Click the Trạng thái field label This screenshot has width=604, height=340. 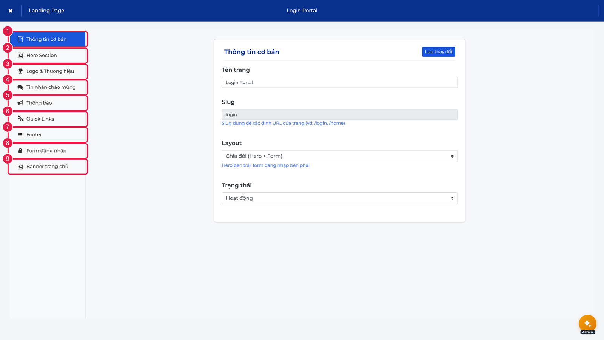(x=236, y=185)
